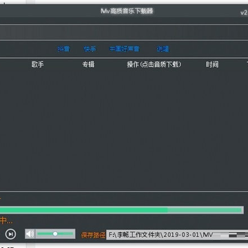Click the 操作(点击音质下载) column header

[154, 64]
